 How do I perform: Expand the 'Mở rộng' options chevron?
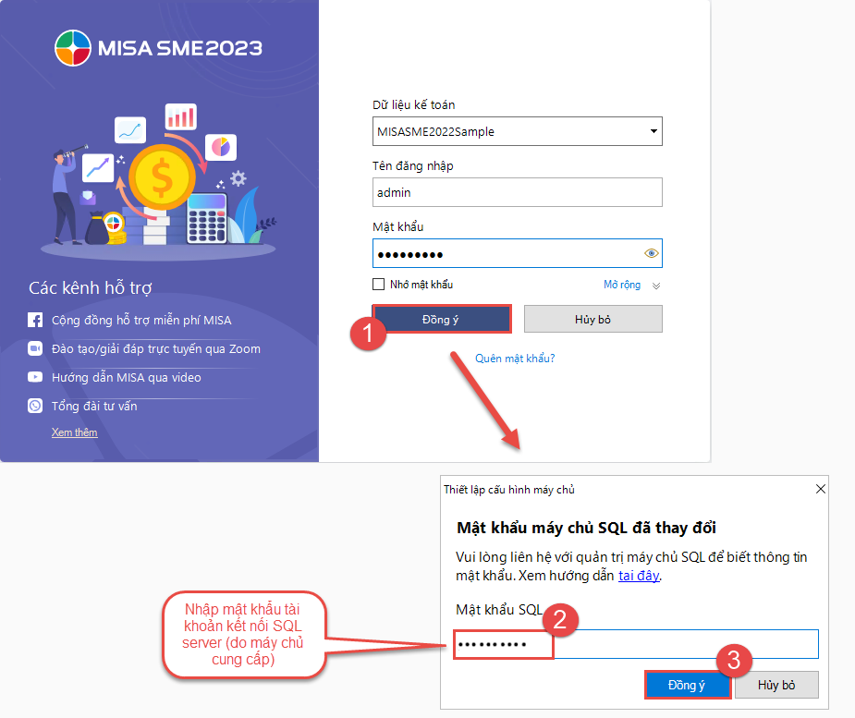(656, 286)
